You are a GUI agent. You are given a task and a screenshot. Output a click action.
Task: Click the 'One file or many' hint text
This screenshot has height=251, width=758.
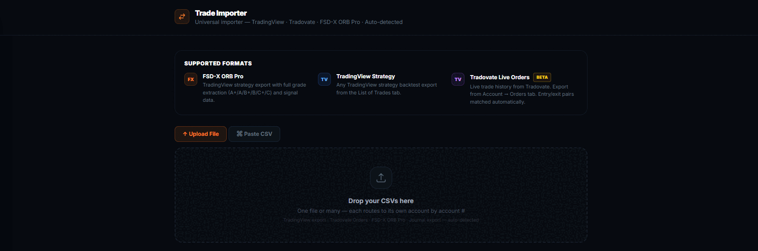(x=381, y=211)
